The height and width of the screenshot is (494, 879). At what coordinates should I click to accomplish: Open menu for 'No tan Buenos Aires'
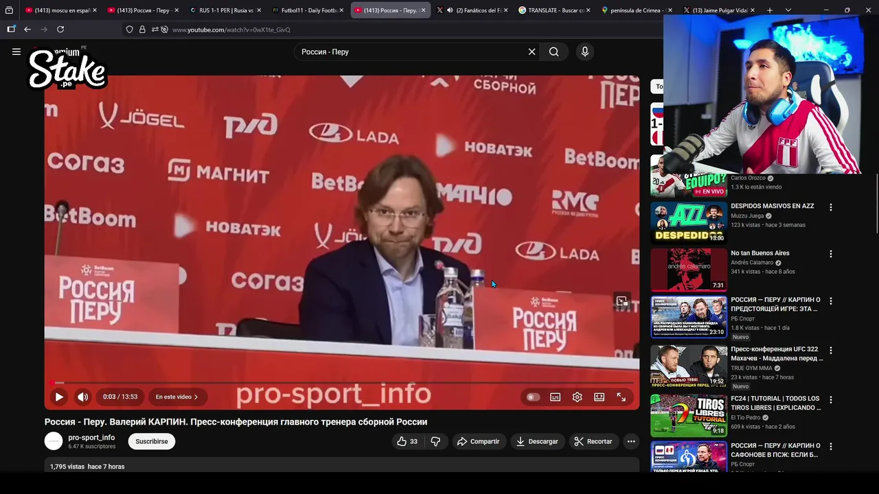coord(830,254)
